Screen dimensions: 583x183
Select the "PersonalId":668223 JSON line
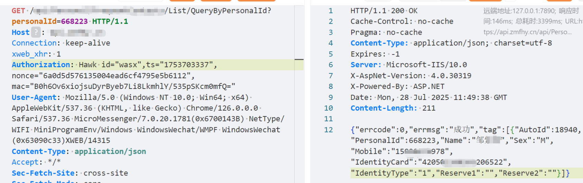pos(452,141)
